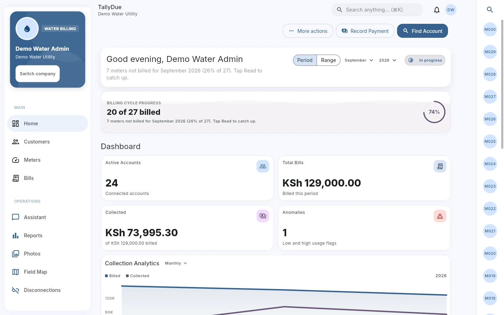504x315 pixels.
Task: Open Field Map page
Action: tap(48, 272)
